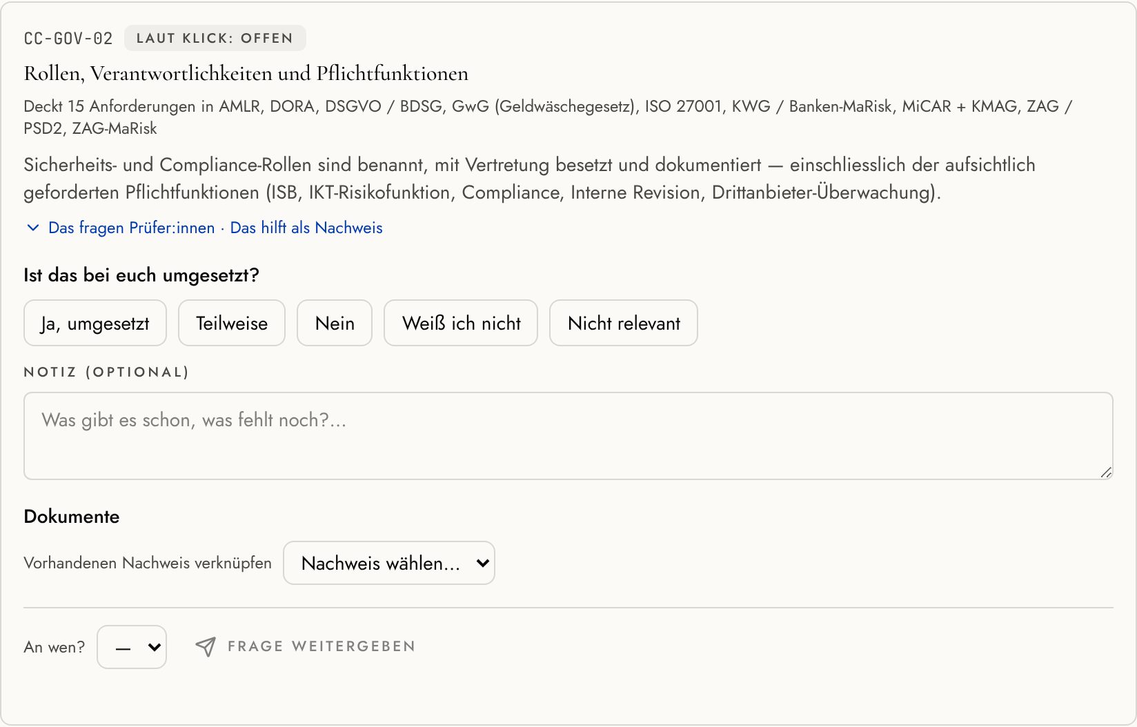Click the heading 'Rollen, Verantwortlichkeiten und Pflichtfunktionen'
The width and height of the screenshot is (1137, 727).
(x=246, y=73)
